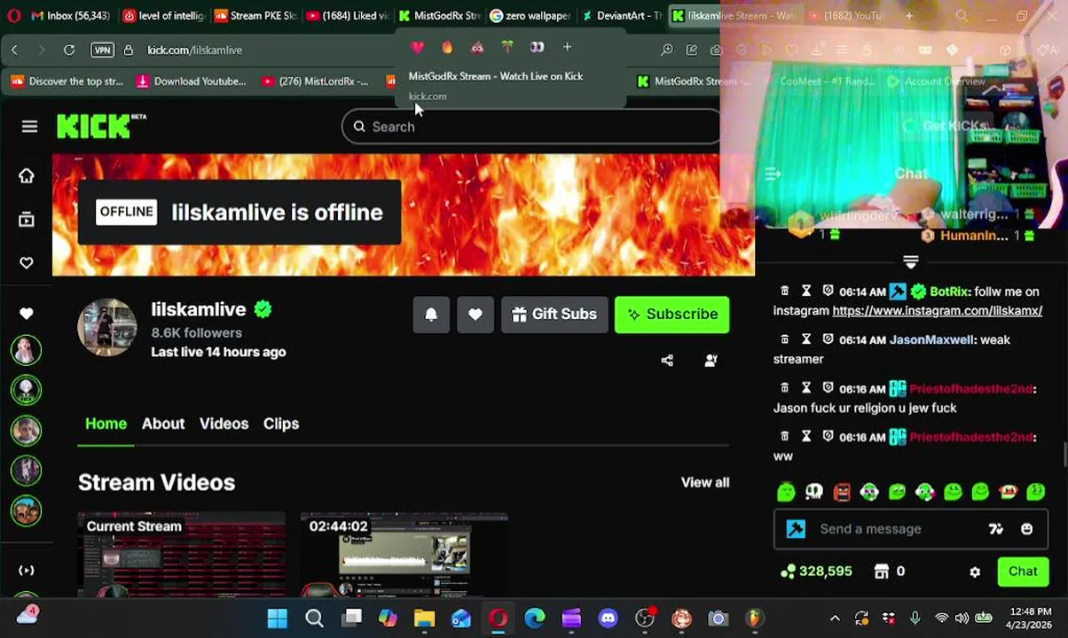Open the chat shop icon showing 0

(x=890, y=572)
